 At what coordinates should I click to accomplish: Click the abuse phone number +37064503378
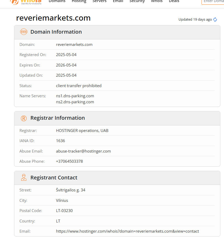click(x=69, y=161)
